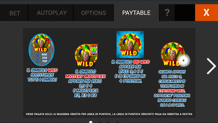Close the paytable with the orange X
218x123 pixels.
click(206, 13)
